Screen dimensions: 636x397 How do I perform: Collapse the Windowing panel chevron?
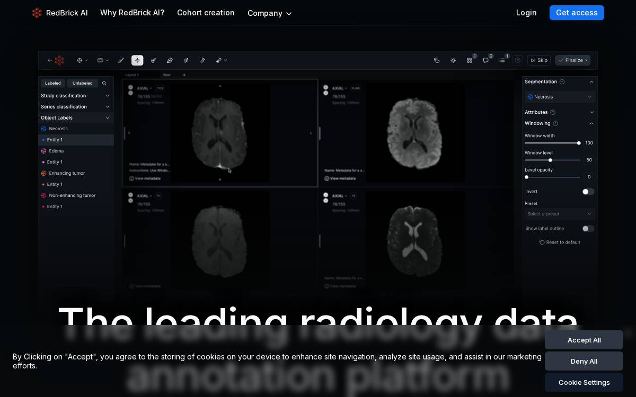(591, 123)
